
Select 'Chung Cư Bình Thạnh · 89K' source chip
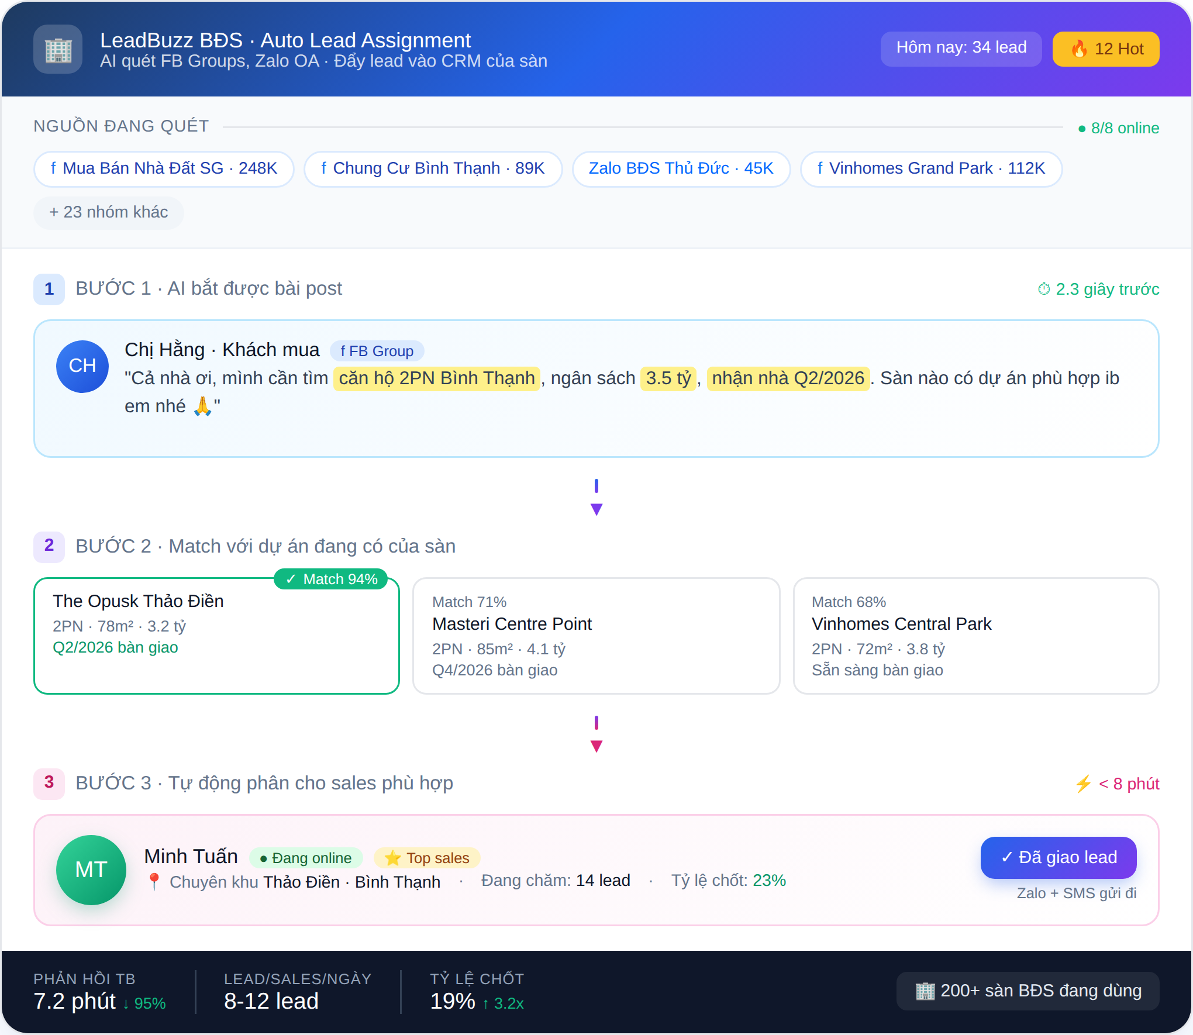pyautogui.click(x=433, y=169)
